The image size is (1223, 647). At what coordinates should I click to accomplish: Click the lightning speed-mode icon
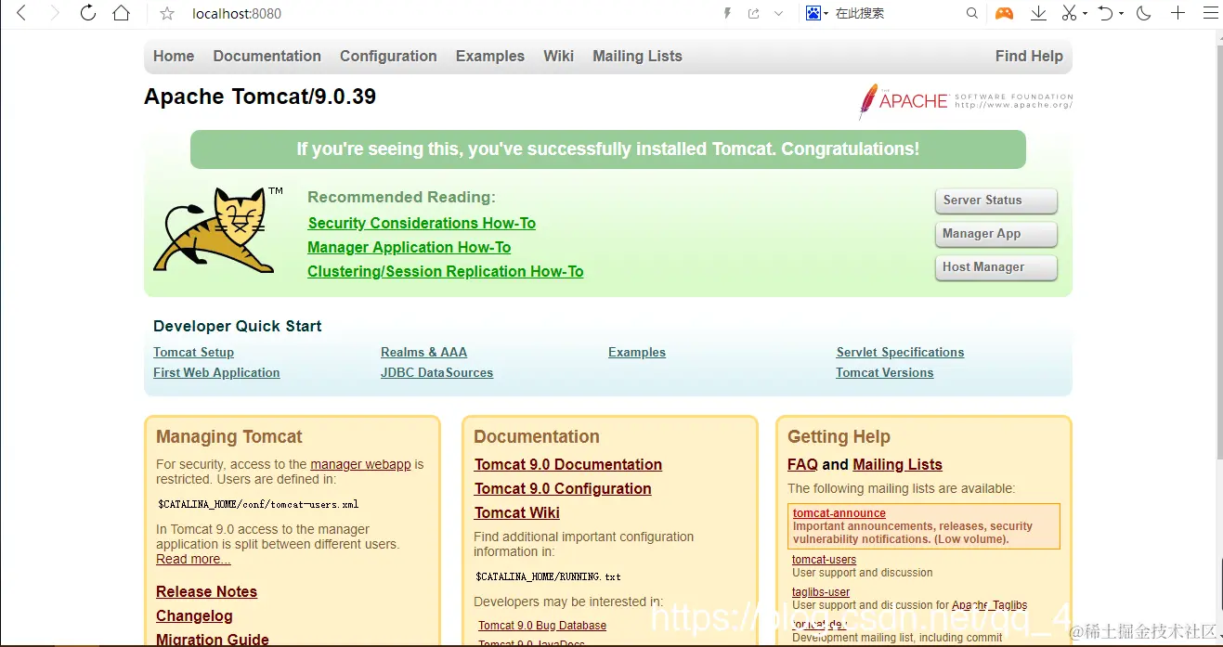pyautogui.click(x=727, y=13)
